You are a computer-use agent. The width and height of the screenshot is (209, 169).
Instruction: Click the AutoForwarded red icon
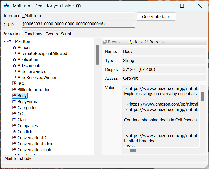(14, 72)
